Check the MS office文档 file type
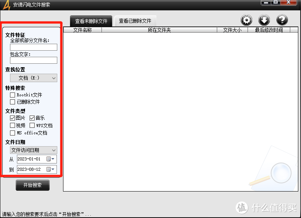This screenshot has height=218, width=301. coord(12,133)
